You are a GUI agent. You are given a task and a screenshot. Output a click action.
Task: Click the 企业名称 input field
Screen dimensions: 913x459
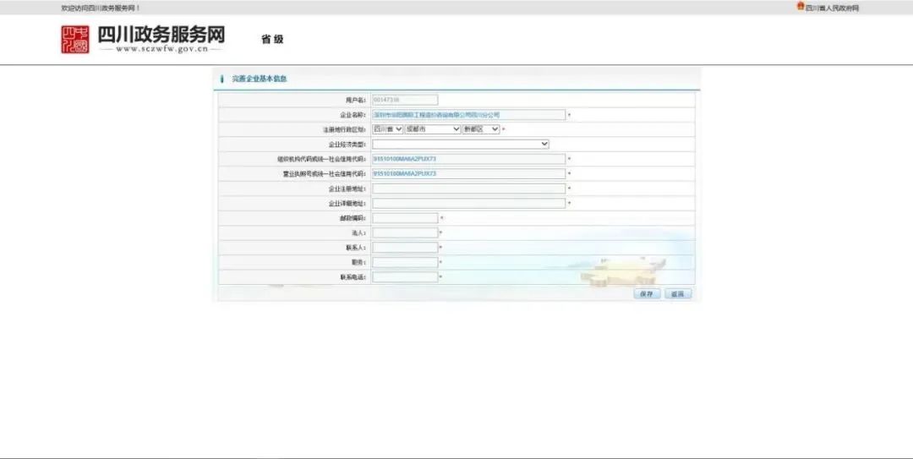(x=468, y=115)
